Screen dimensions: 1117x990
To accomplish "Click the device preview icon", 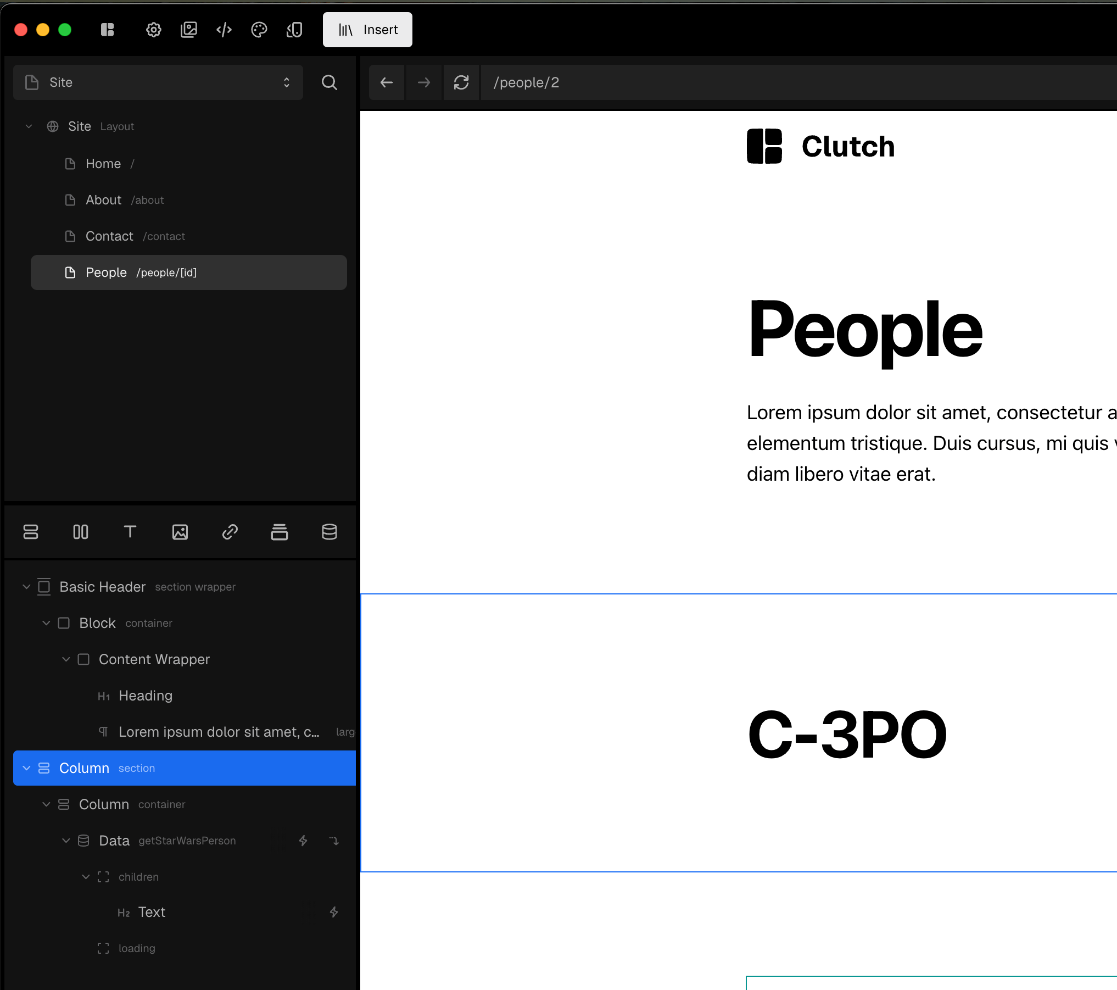I will click(x=294, y=30).
